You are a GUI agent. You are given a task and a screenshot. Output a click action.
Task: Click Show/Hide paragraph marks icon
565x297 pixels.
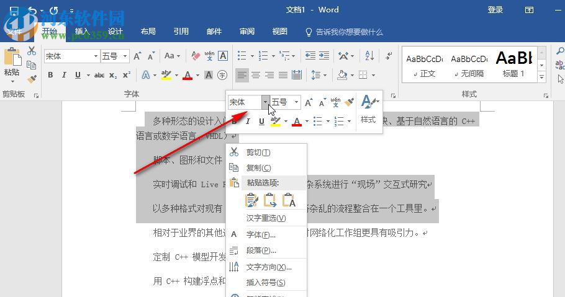[389, 56]
